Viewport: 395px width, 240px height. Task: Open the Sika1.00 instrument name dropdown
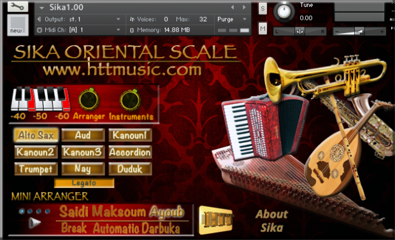[x=41, y=8]
